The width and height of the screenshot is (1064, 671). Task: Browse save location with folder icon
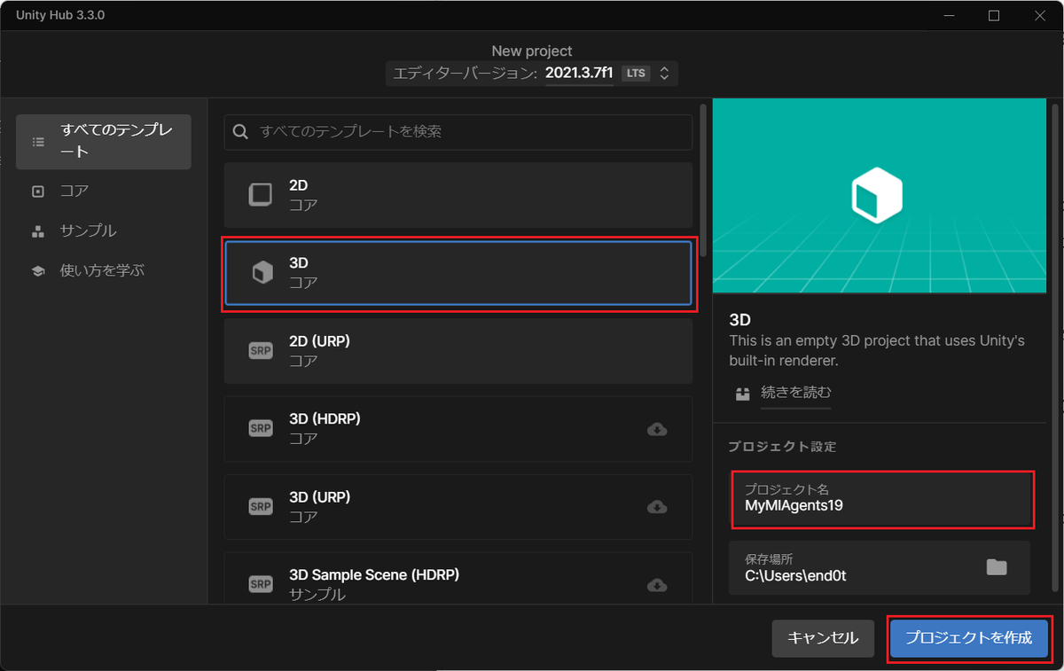tap(997, 567)
